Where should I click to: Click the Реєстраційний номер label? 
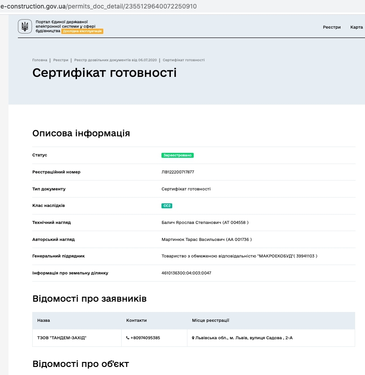(56, 172)
